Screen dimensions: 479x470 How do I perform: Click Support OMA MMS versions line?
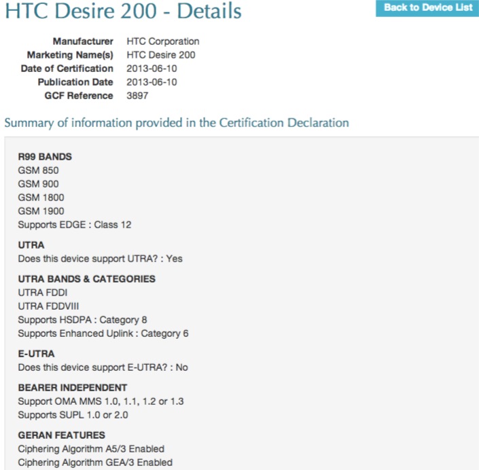click(101, 401)
